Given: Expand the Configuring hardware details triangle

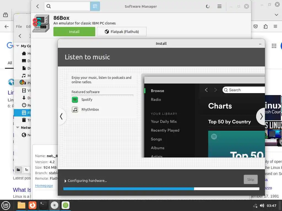Looking at the screenshot, I should click(x=66, y=181).
